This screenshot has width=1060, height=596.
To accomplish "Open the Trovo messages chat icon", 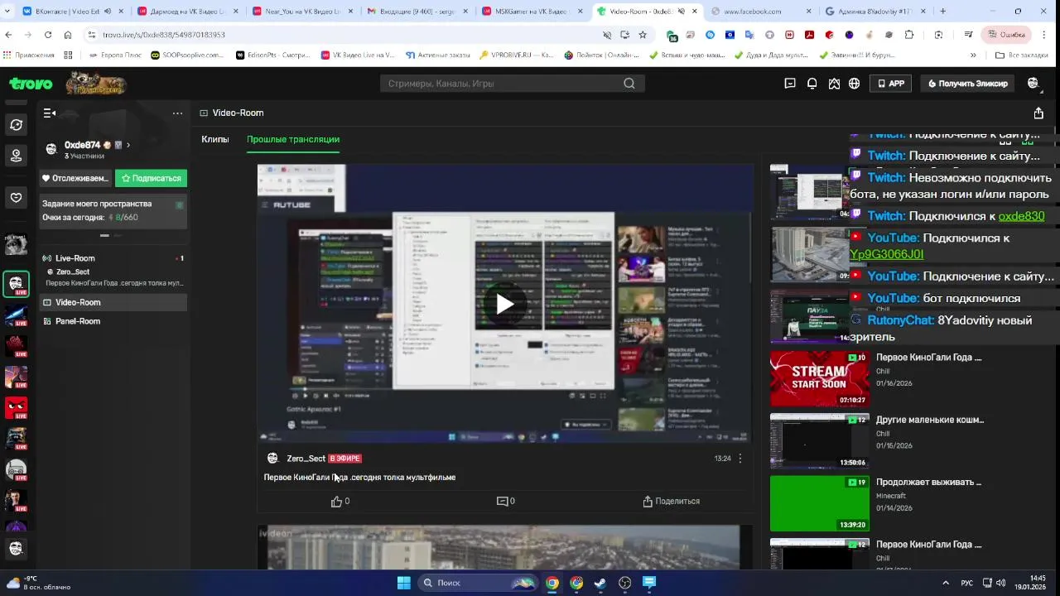I will (790, 84).
